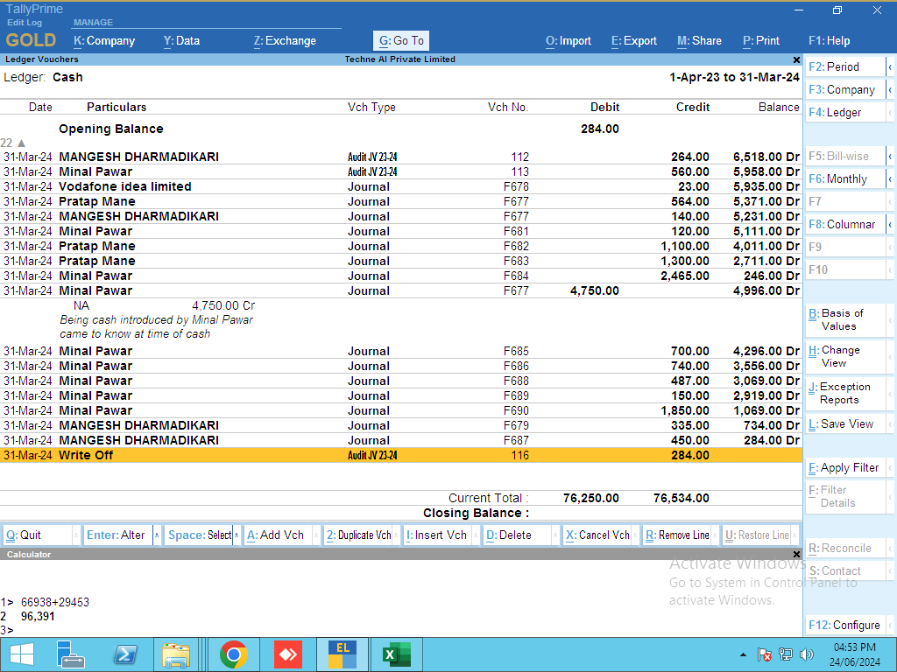Click the F5: Bill-wise button
This screenshot has height=672, width=897.
845,156
